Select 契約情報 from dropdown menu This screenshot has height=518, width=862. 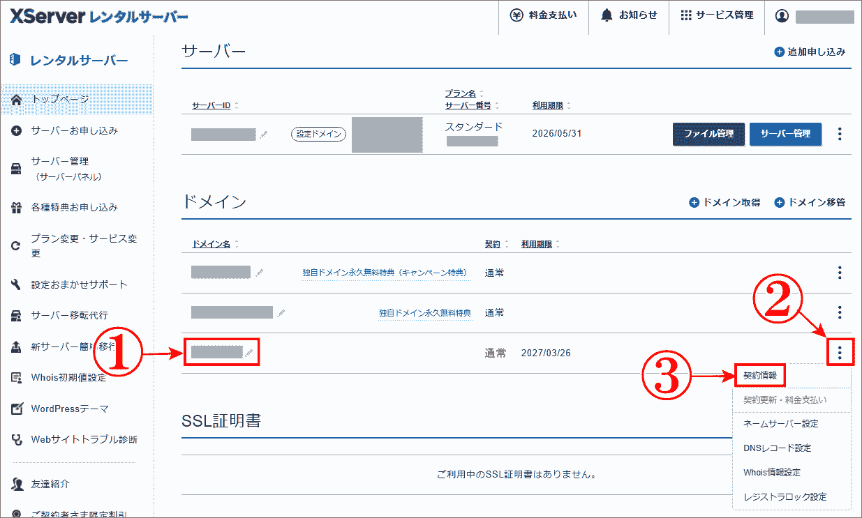[x=760, y=375]
